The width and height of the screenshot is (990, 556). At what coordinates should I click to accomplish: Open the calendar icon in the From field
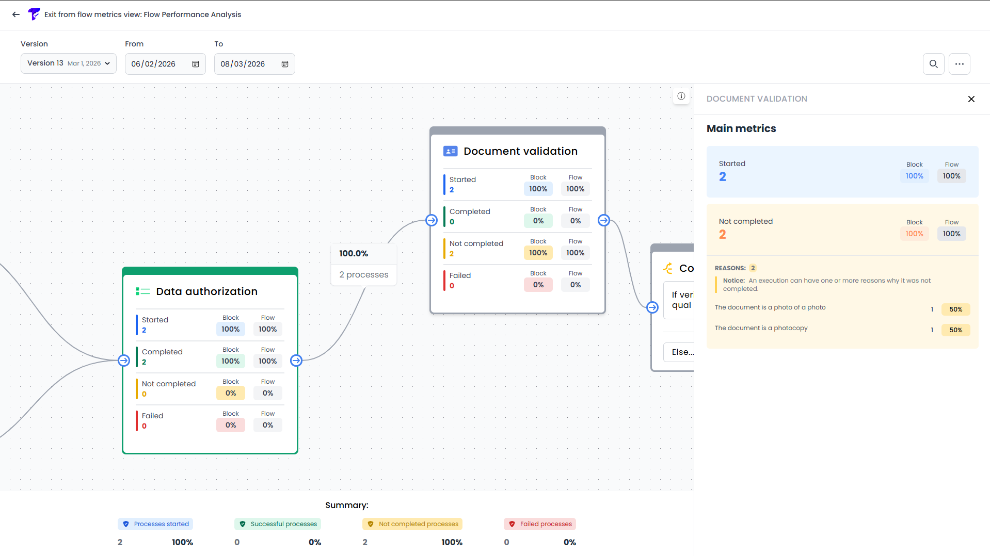(x=195, y=64)
